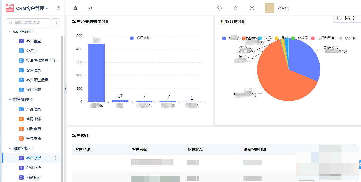Open three-dot menu for 客户分析
Viewport: 361px width, 182px height.
click(55, 158)
